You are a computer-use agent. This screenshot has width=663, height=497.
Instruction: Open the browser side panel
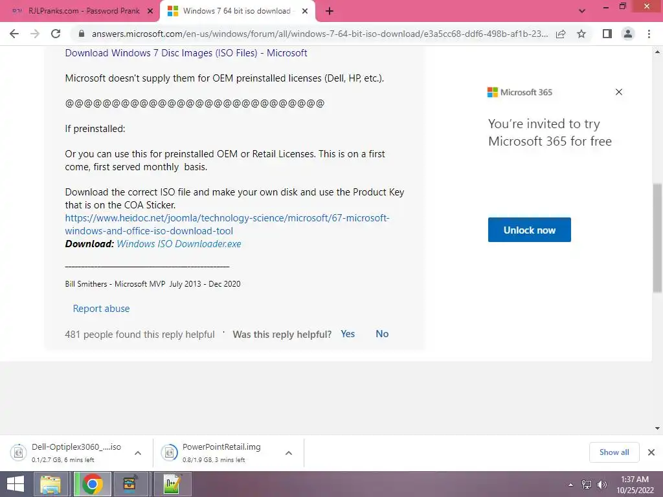pyautogui.click(x=607, y=34)
